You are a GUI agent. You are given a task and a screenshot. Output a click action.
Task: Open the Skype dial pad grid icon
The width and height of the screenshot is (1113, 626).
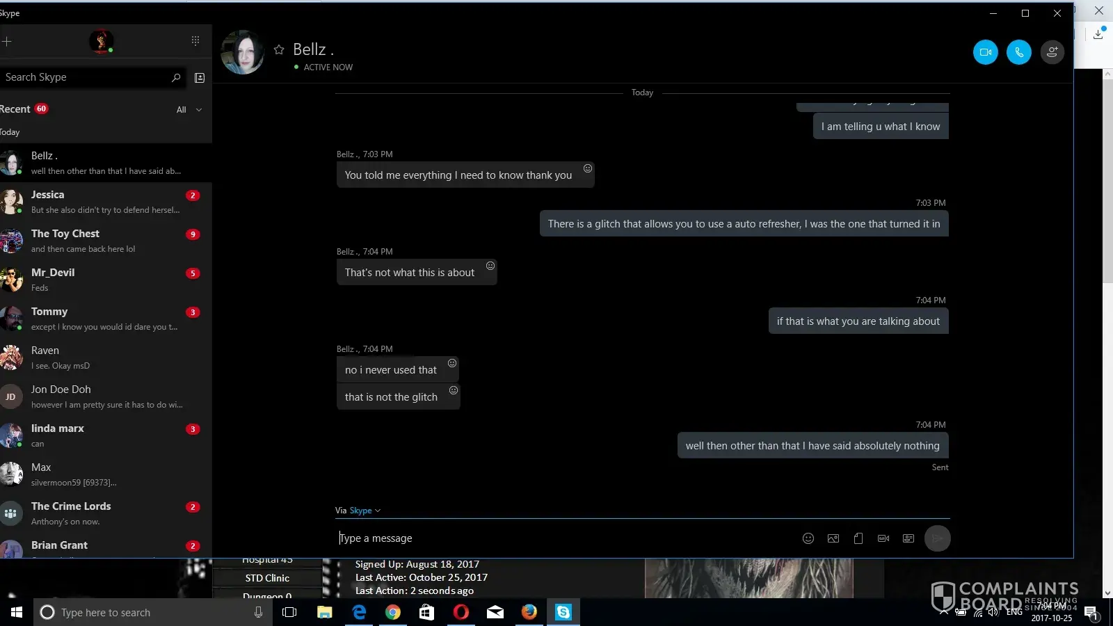coord(195,41)
